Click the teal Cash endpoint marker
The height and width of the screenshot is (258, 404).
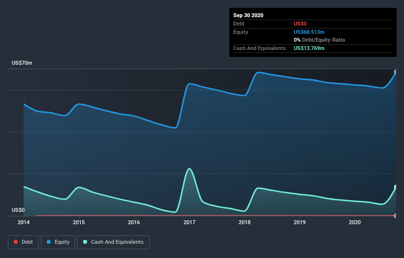396,187
